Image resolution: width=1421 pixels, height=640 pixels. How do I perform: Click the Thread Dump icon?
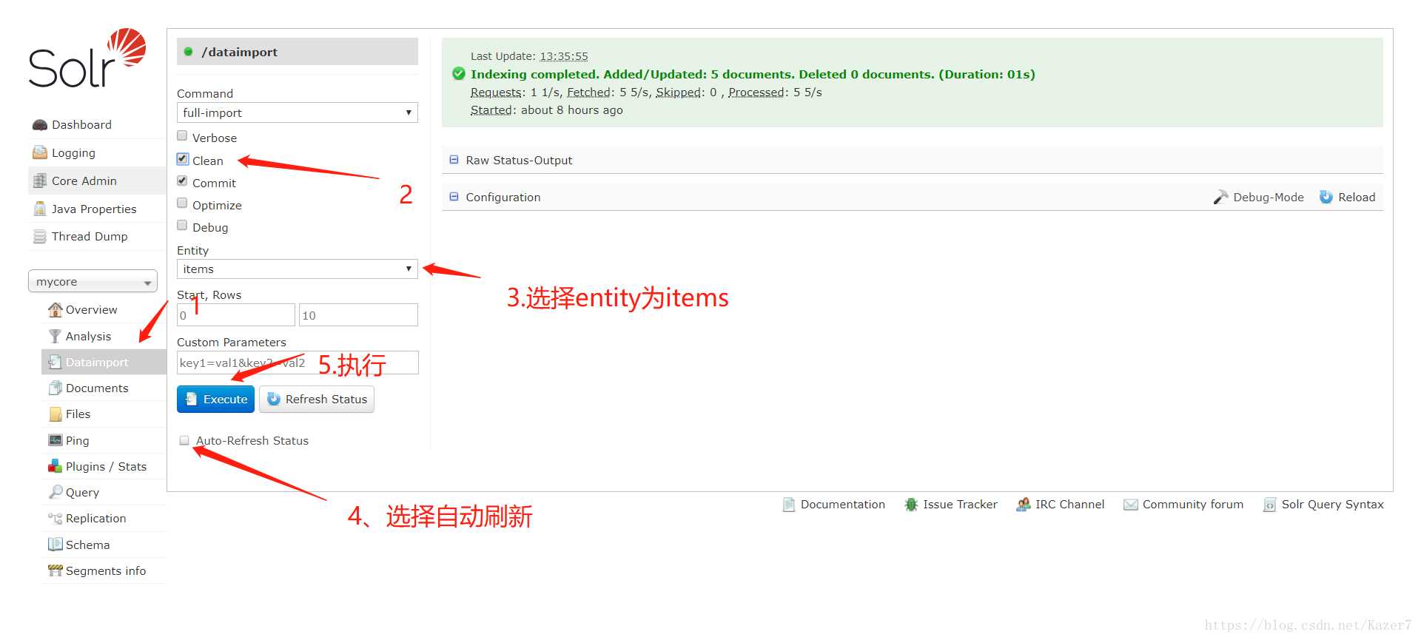tap(40, 237)
